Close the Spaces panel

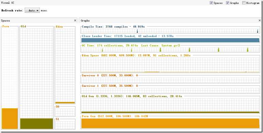75,20
